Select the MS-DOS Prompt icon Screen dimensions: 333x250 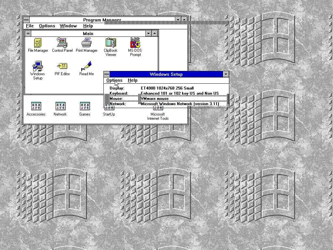(x=135, y=47)
